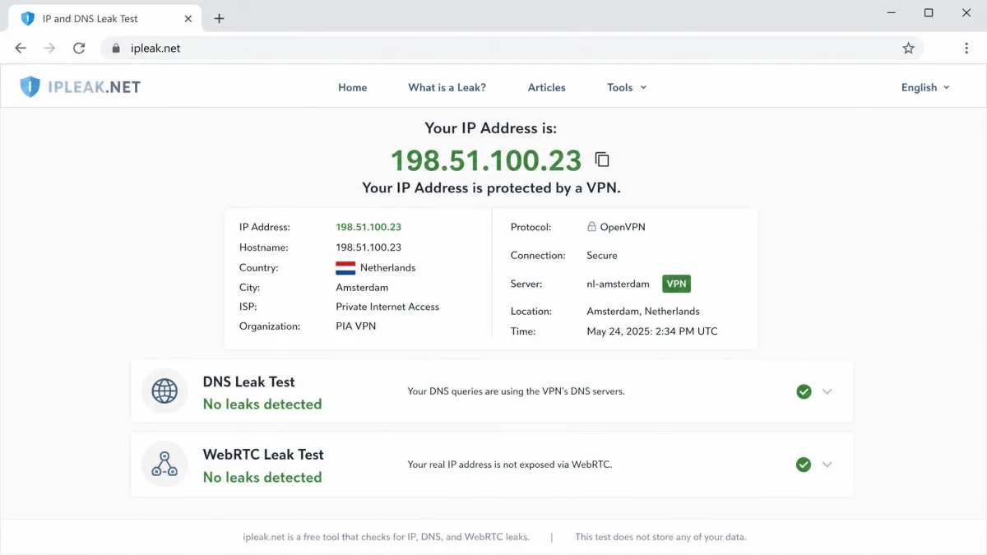Reload the page with the refresh icon

pyautogui.click(x=79, y=49)
